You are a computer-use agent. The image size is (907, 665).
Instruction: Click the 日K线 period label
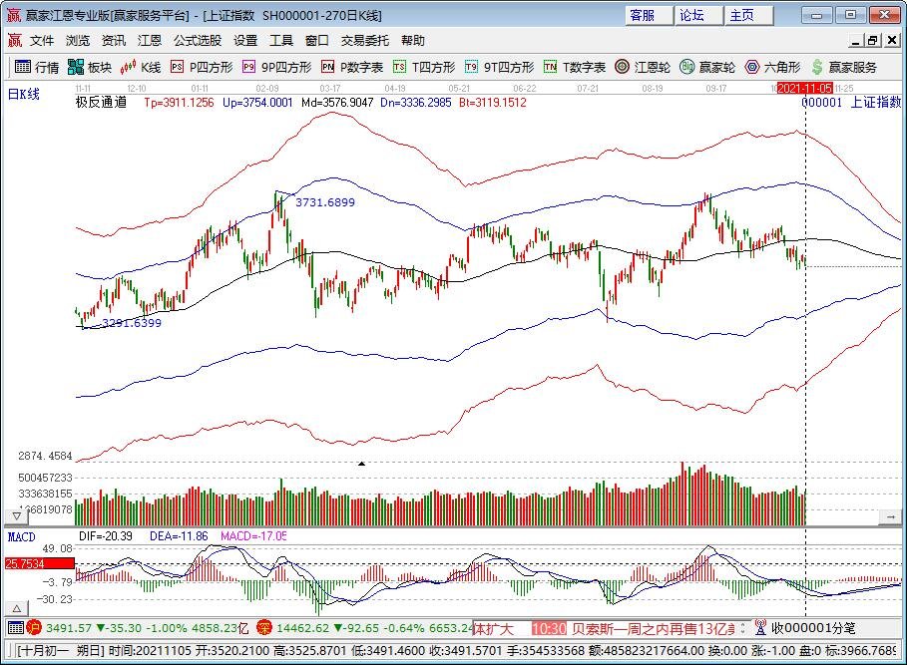coord(22,94)
